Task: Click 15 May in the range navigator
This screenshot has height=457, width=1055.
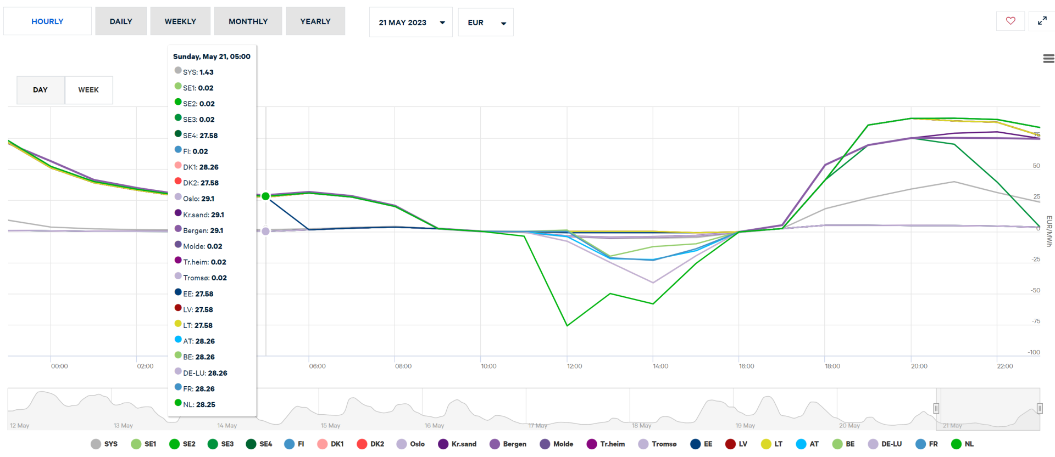Action: click(331, 425)
